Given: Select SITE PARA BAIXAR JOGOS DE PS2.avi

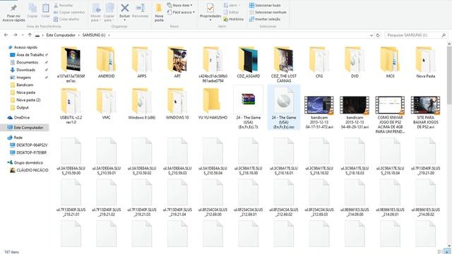Looking at the screenshot, I should coord(425,112).
